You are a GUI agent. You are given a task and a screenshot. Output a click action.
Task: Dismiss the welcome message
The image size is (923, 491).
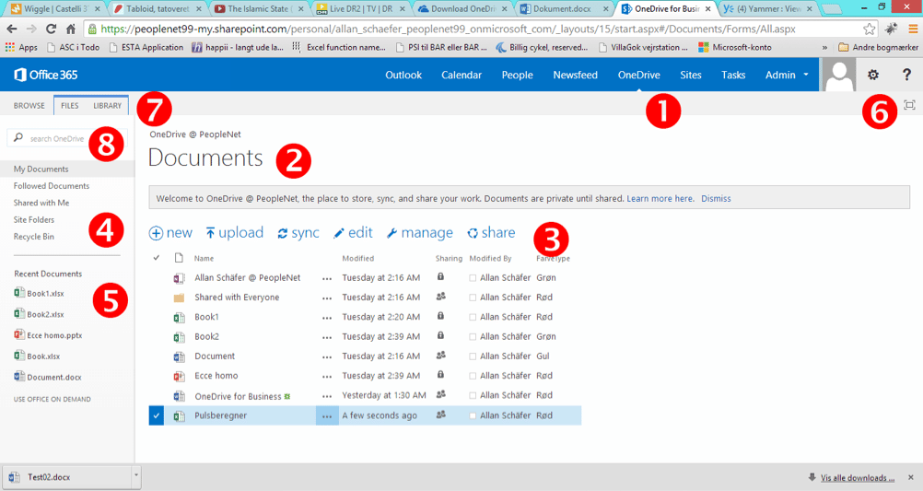[715, 198]
